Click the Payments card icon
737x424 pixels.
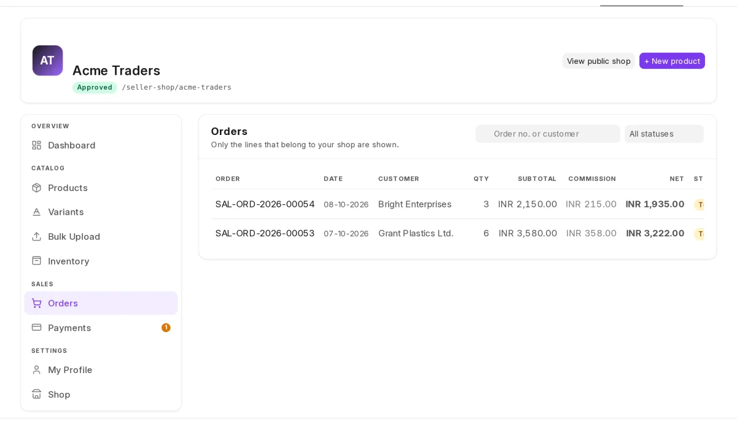click(37, 328)
